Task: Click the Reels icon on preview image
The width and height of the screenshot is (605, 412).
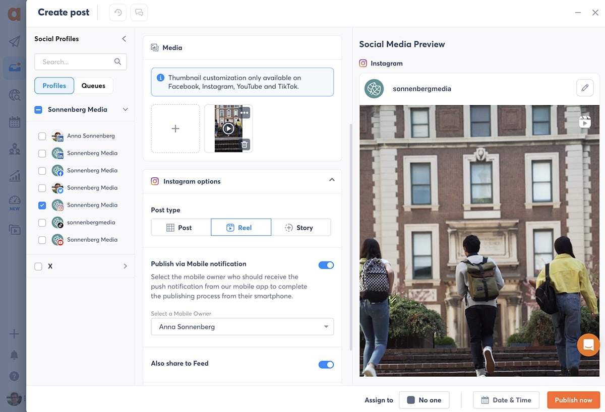Action: pos(585,121)
